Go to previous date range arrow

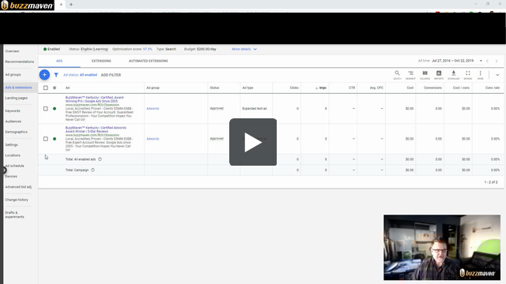pos(487,61)
